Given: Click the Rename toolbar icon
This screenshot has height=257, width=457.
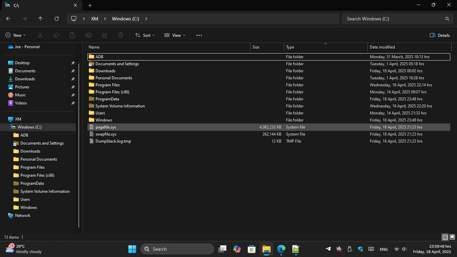Looking at the screenshot, I should pos(88,35).
